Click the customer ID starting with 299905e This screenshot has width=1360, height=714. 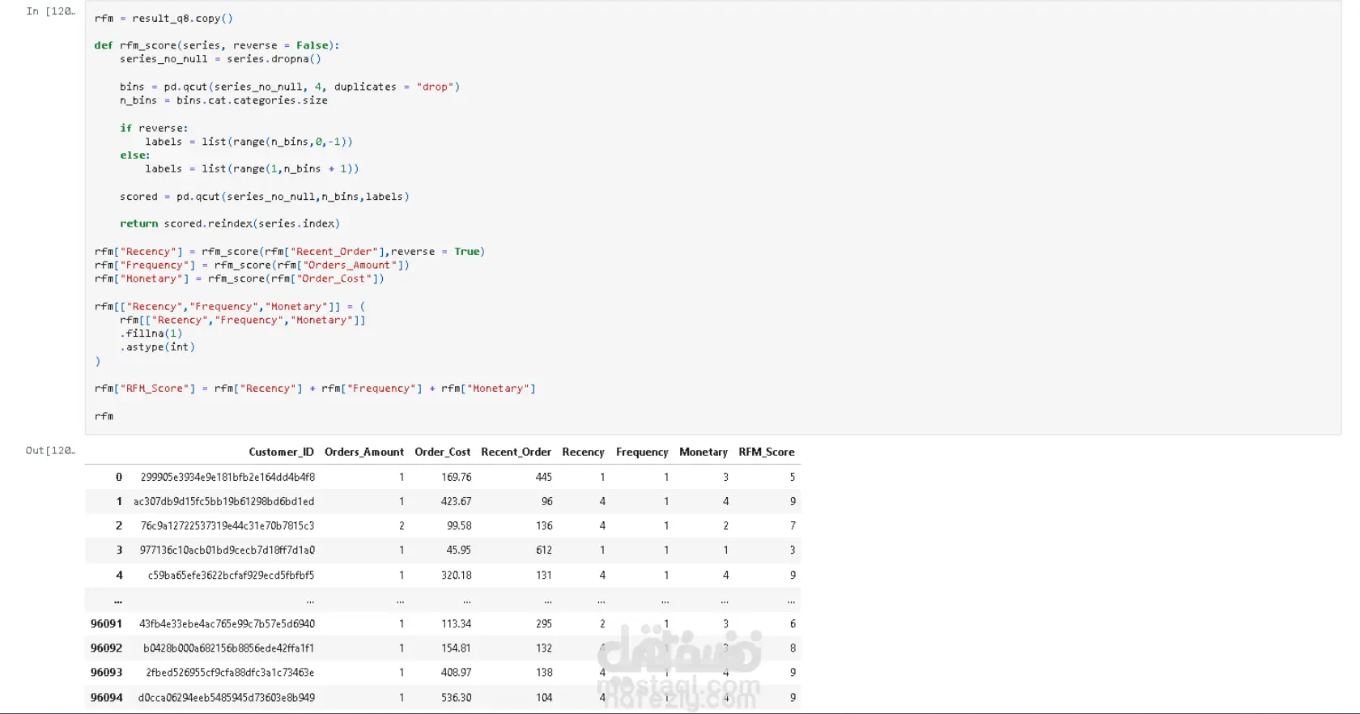[227, 478]
